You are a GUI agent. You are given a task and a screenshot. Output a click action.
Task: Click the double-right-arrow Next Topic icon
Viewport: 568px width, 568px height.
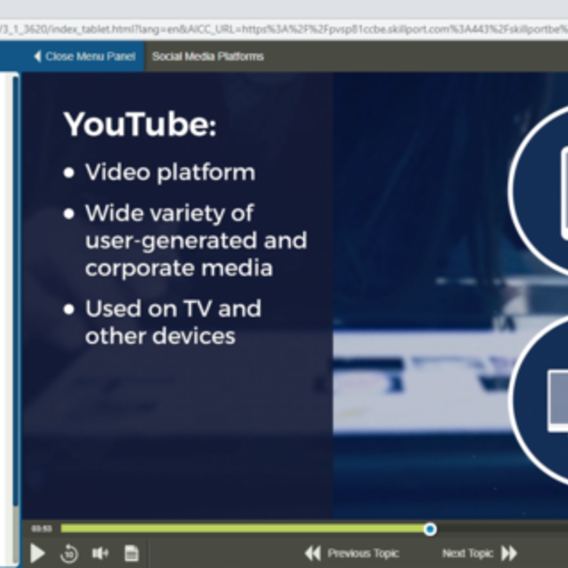(509, 553)
